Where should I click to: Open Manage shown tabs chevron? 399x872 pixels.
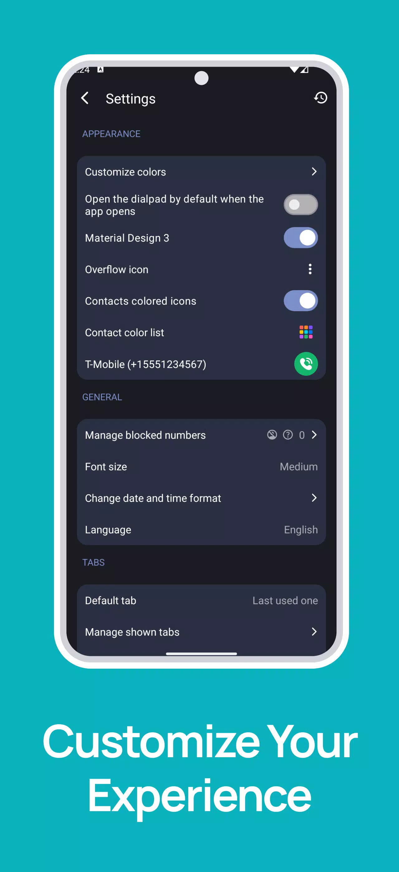[x=314, y=631]
